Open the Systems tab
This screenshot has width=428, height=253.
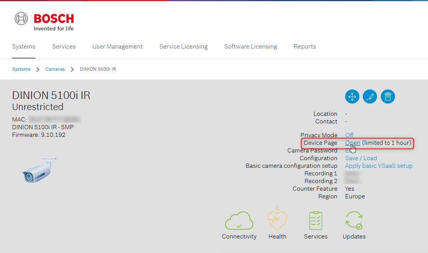pos(24,47)
